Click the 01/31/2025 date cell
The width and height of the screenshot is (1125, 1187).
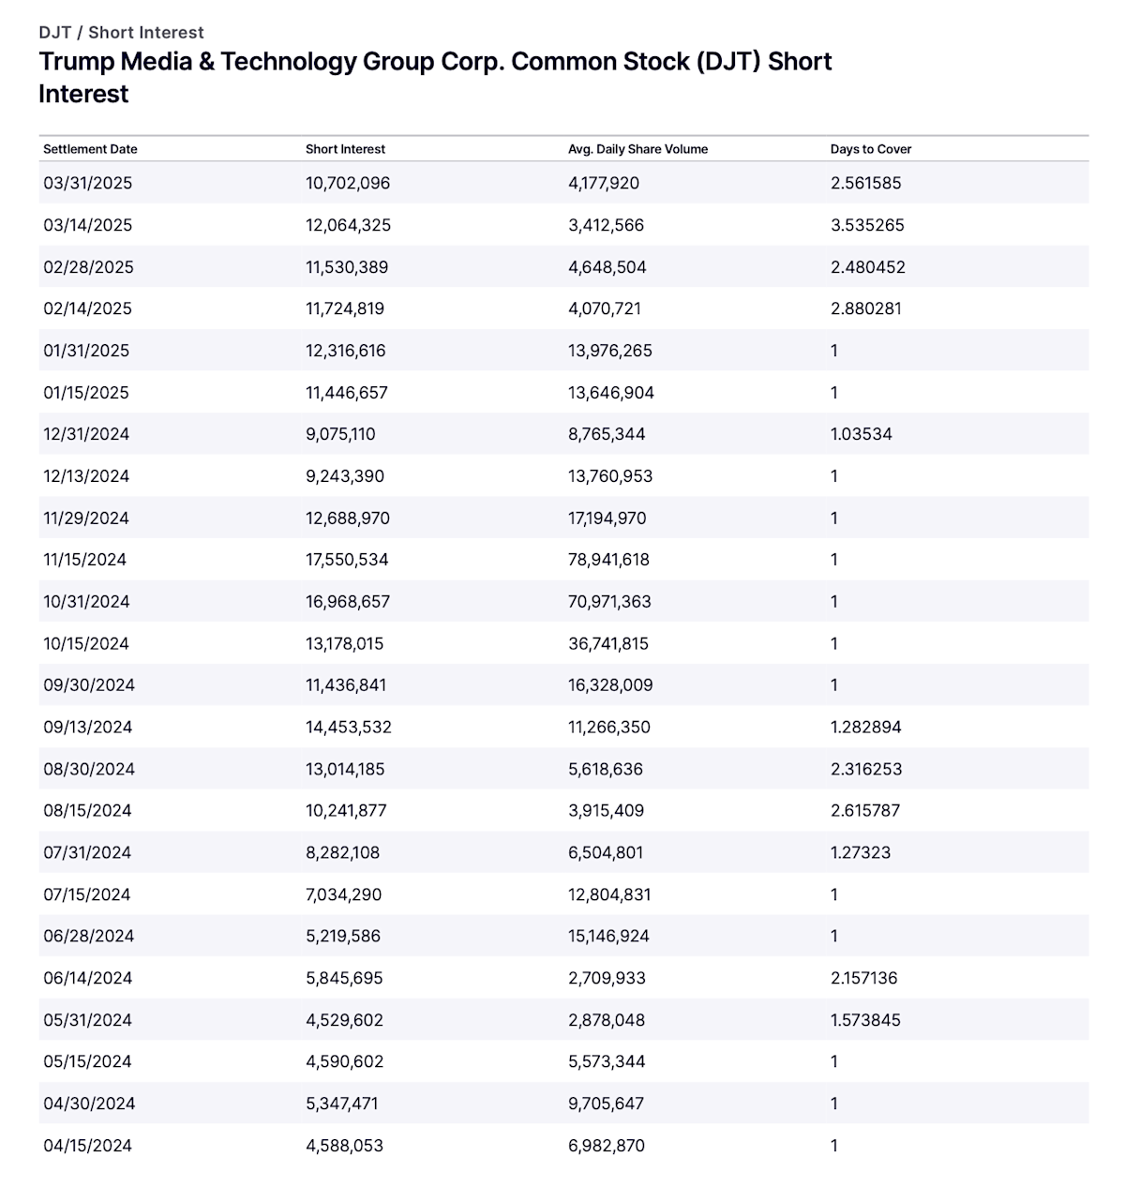pos(86,351)
